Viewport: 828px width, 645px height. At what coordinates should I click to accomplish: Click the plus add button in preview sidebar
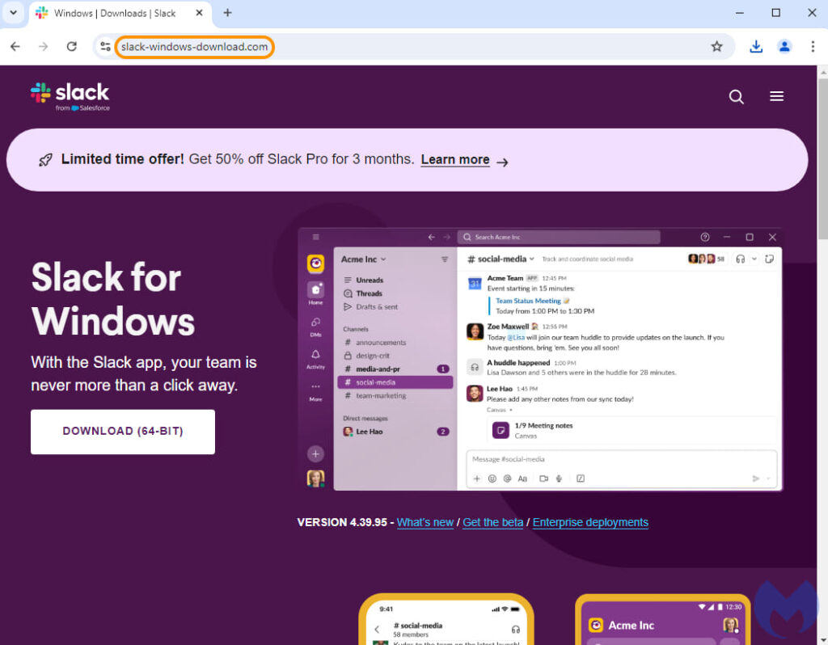point(316,453)
